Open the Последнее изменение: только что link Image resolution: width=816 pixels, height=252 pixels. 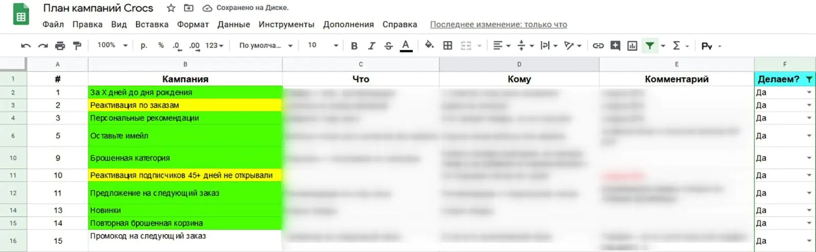coord(498,24)
